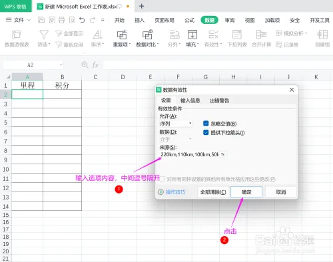Click the 分列 text to columns icon
The width and height of the screenshot is (333, 262).
pyautogui.click(x=174, y=35)
